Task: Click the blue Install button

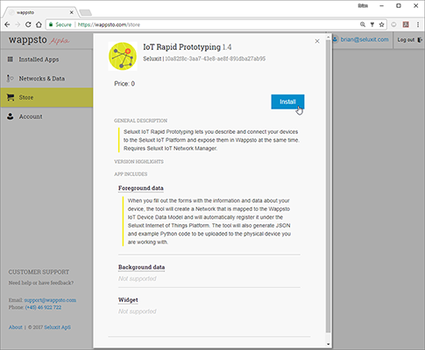Action: point(287,101)
